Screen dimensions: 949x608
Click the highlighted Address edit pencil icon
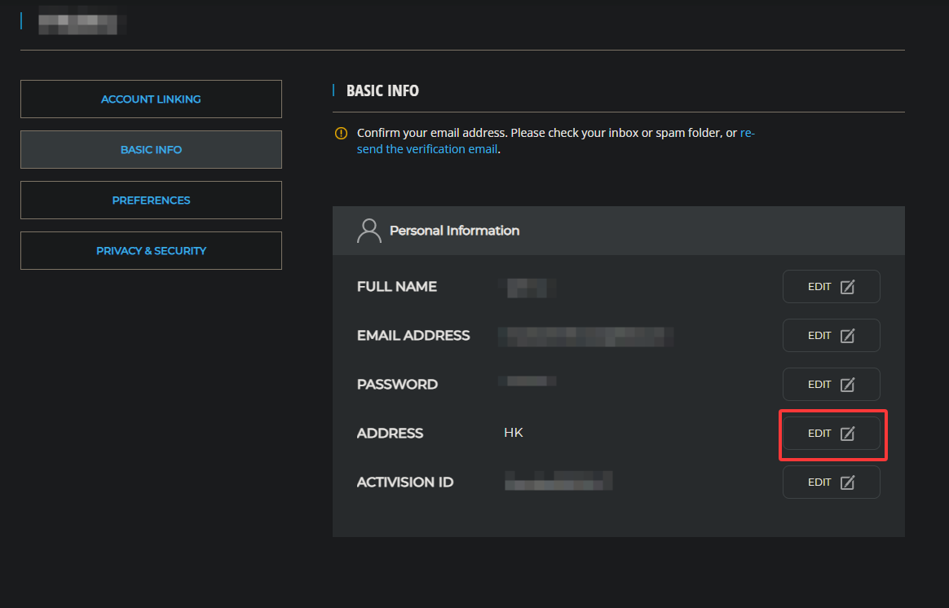point(847,434)
